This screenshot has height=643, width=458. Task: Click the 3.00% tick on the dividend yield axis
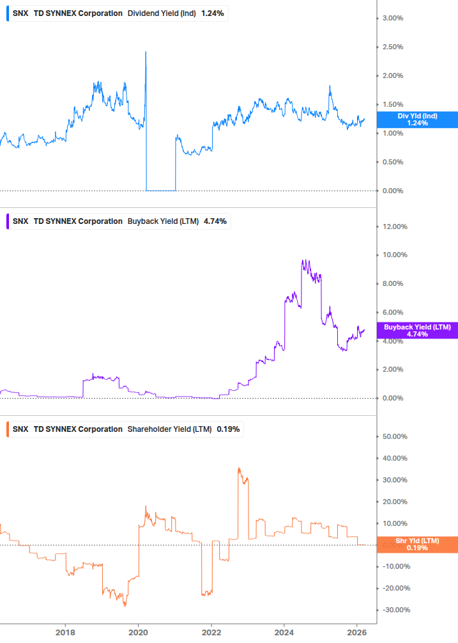(393, 19)
